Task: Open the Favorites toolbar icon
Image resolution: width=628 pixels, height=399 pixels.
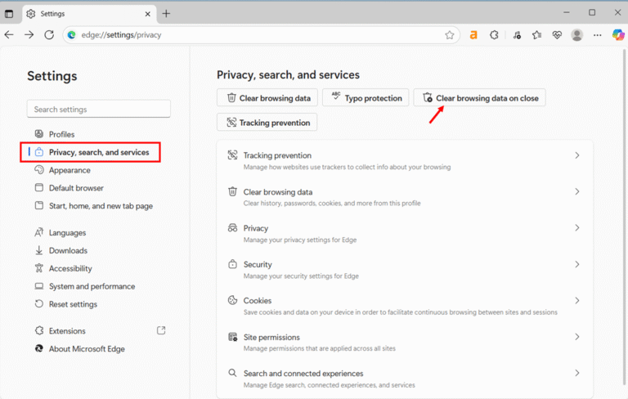Action: click(536, 35)
